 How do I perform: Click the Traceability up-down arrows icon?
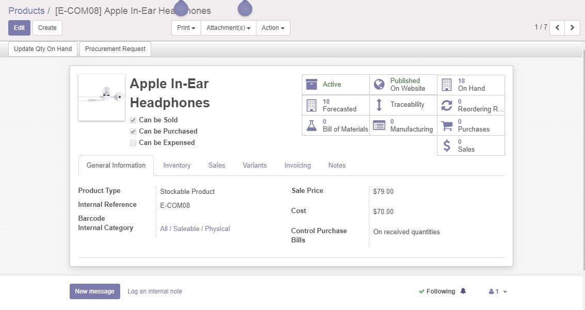coord(379,105)
